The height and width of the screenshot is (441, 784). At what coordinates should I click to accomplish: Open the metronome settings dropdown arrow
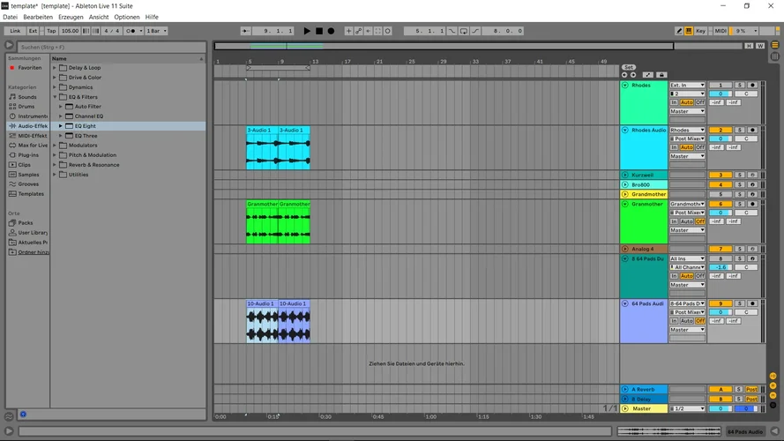click(x=141, y=31)
